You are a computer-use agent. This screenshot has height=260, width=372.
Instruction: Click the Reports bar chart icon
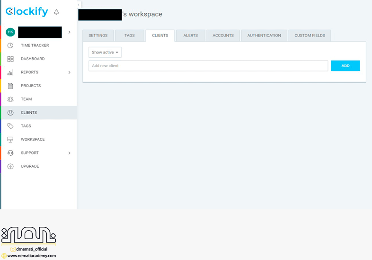click(x=10, y=72)
